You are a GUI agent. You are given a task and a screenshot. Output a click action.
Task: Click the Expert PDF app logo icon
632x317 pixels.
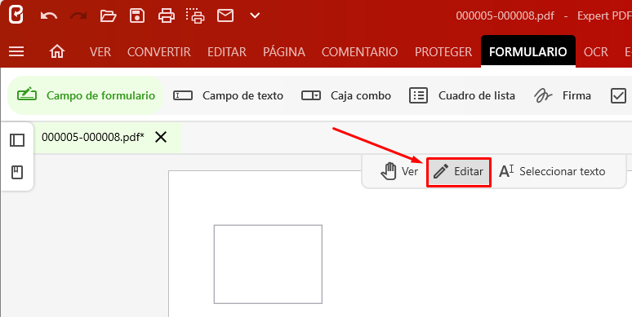click(x=16, y=15)
